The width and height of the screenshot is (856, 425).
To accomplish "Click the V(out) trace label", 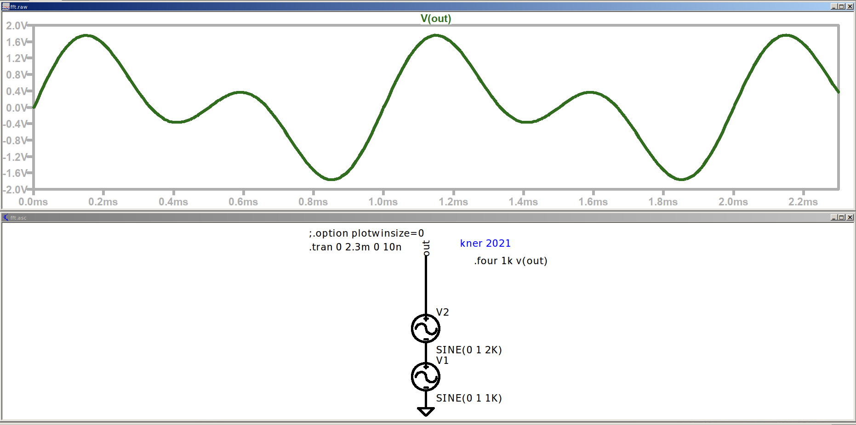I will [435, 18].
